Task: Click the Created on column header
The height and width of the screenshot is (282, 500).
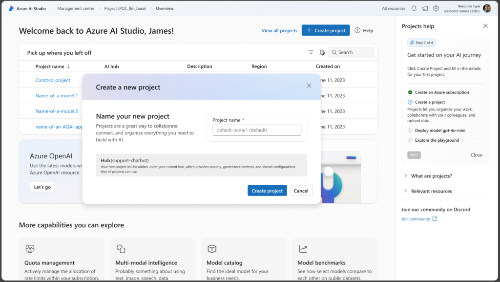Action: 328,66
